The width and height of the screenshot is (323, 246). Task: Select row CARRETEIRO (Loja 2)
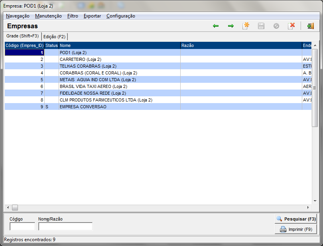(158, 59)
